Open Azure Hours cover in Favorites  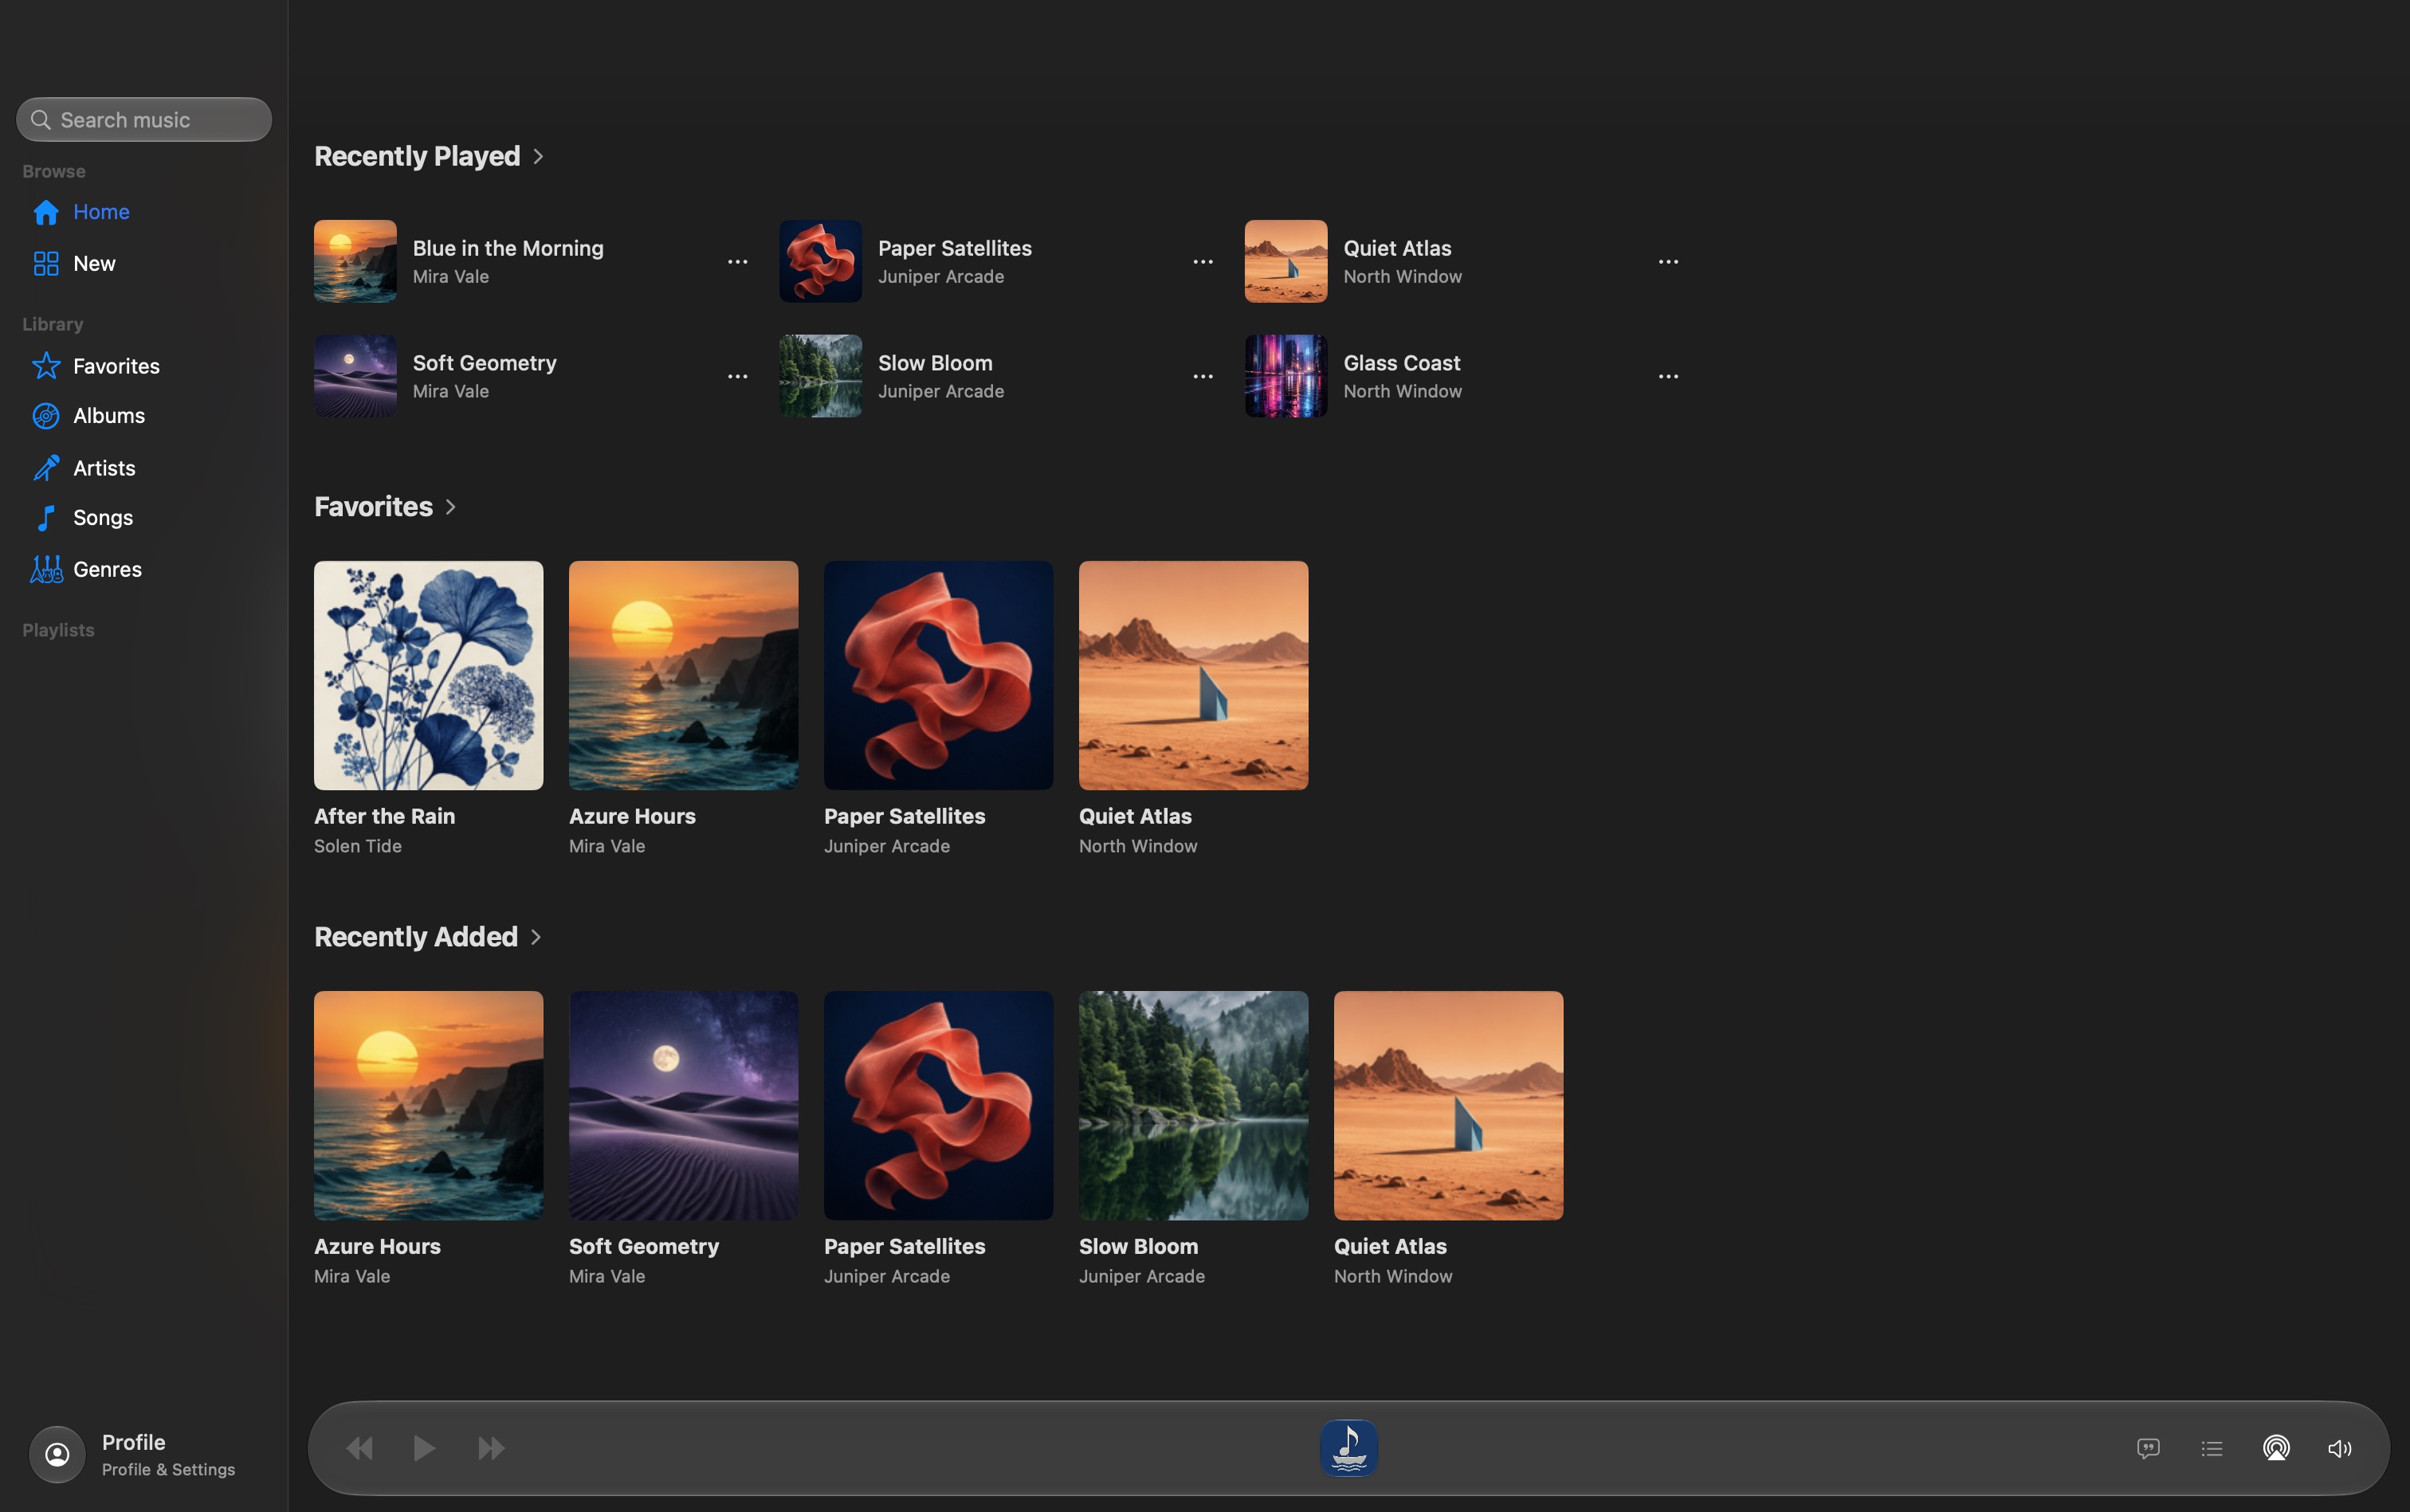[x=683, y=675]
